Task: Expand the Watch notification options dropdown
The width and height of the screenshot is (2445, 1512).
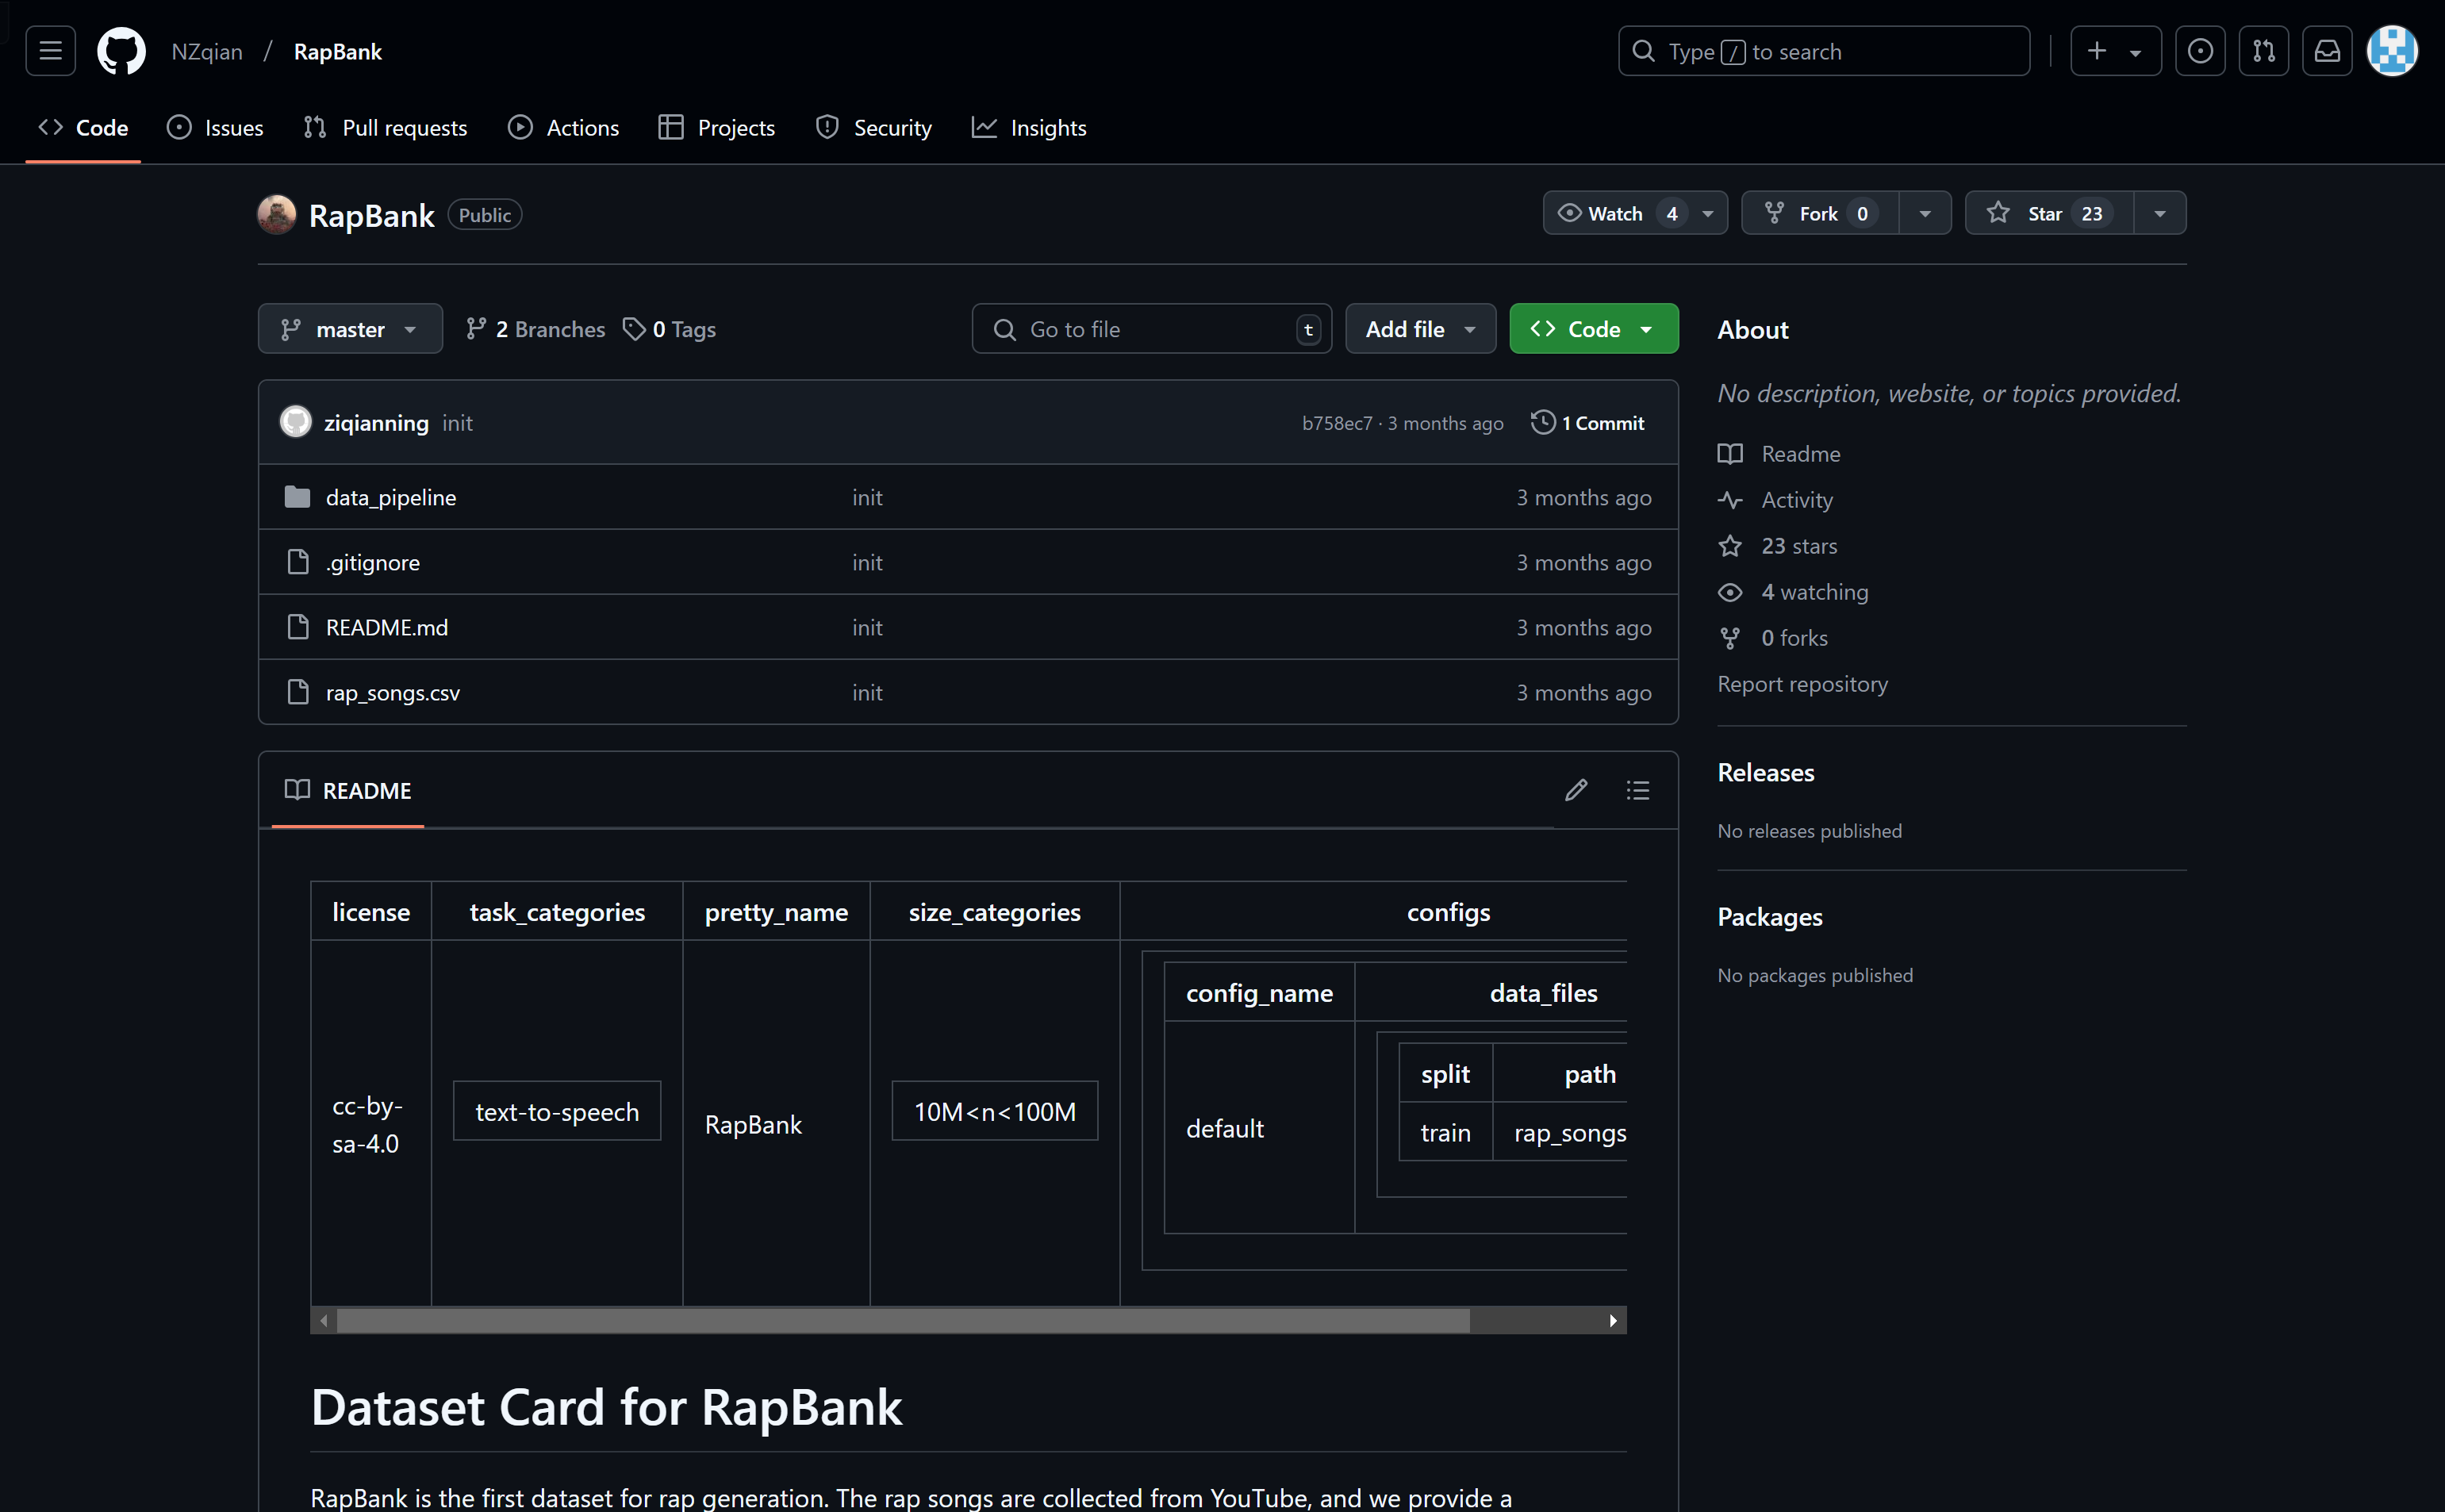Action: click(x=1709, y=213)
